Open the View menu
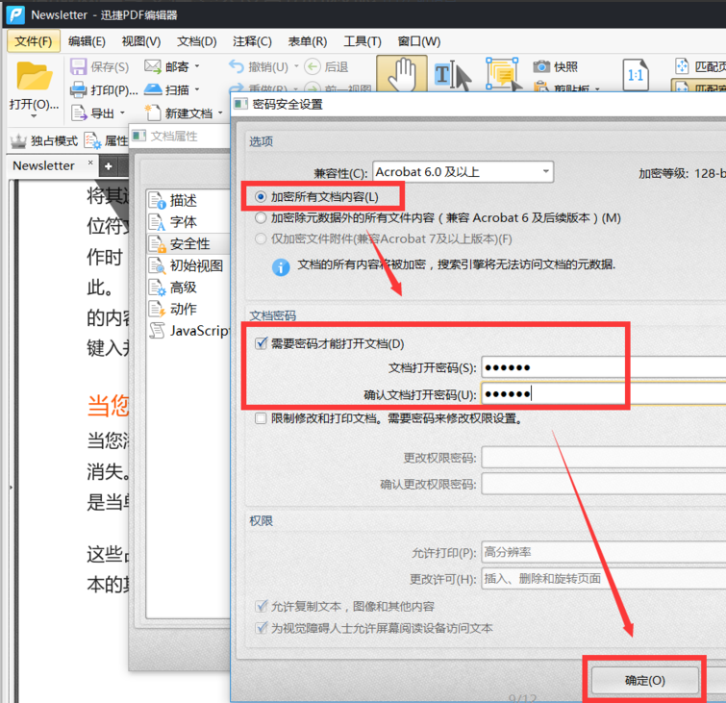 pos(140,41)
